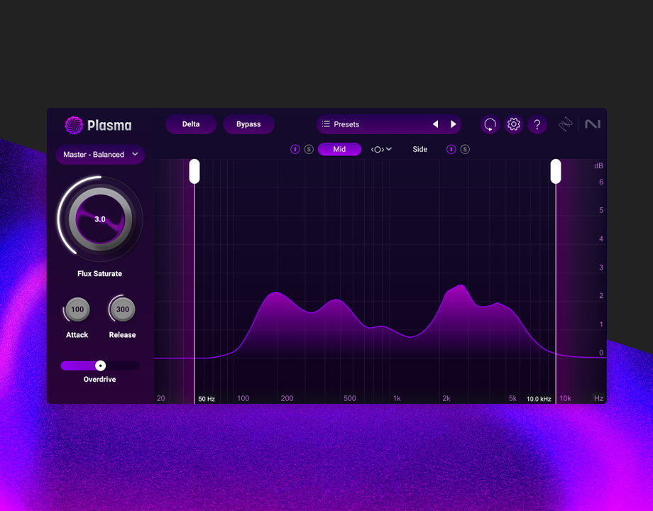Click the Plasma swirl logo

pos(74,126)
